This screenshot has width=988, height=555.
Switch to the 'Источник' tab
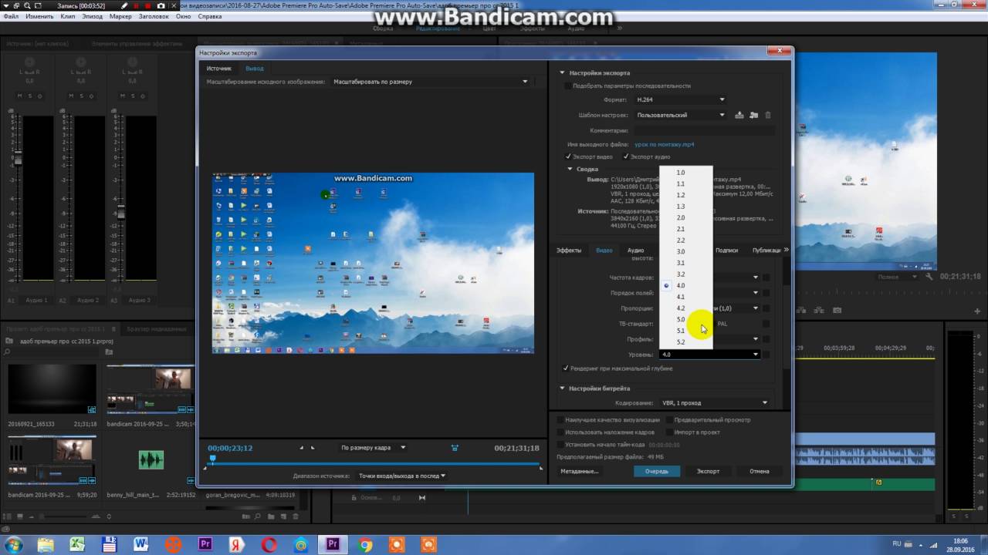218,69
